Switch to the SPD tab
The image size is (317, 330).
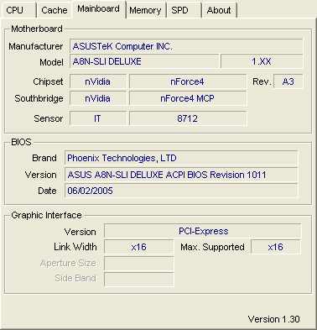pyautogui.click(x=184, y=10)
